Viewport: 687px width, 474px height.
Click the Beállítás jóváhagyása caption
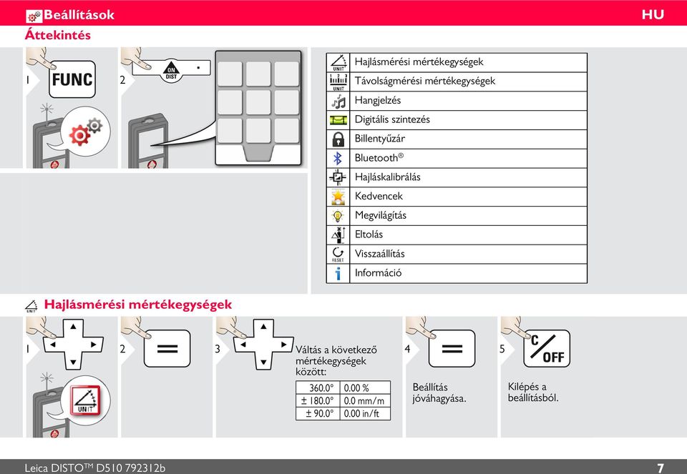pyautogui.click(x=439, y=393)
